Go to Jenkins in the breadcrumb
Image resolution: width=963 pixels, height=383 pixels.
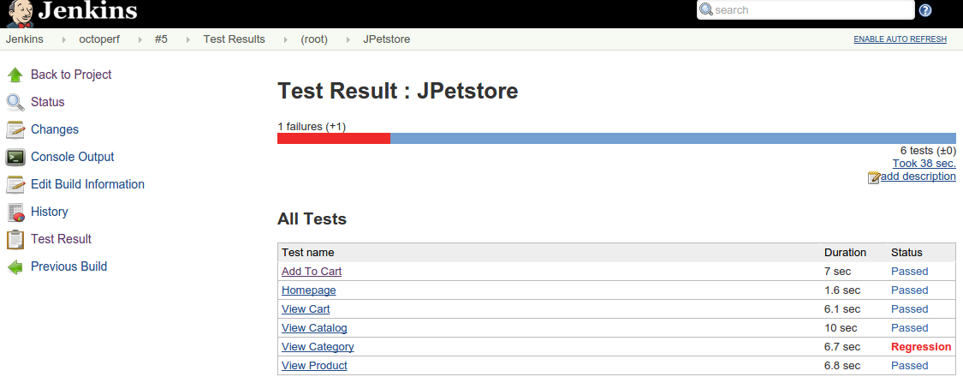tap(25, 39)
